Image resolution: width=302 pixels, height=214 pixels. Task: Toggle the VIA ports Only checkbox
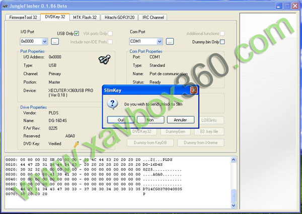(x=110, y=34)
